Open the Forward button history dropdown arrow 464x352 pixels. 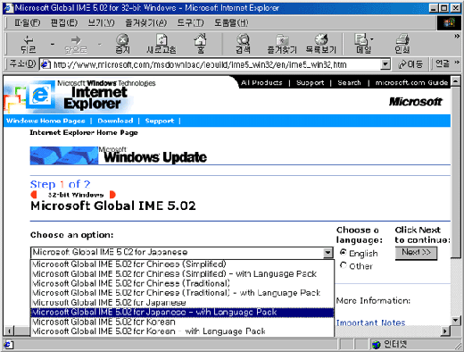(99, 45)
